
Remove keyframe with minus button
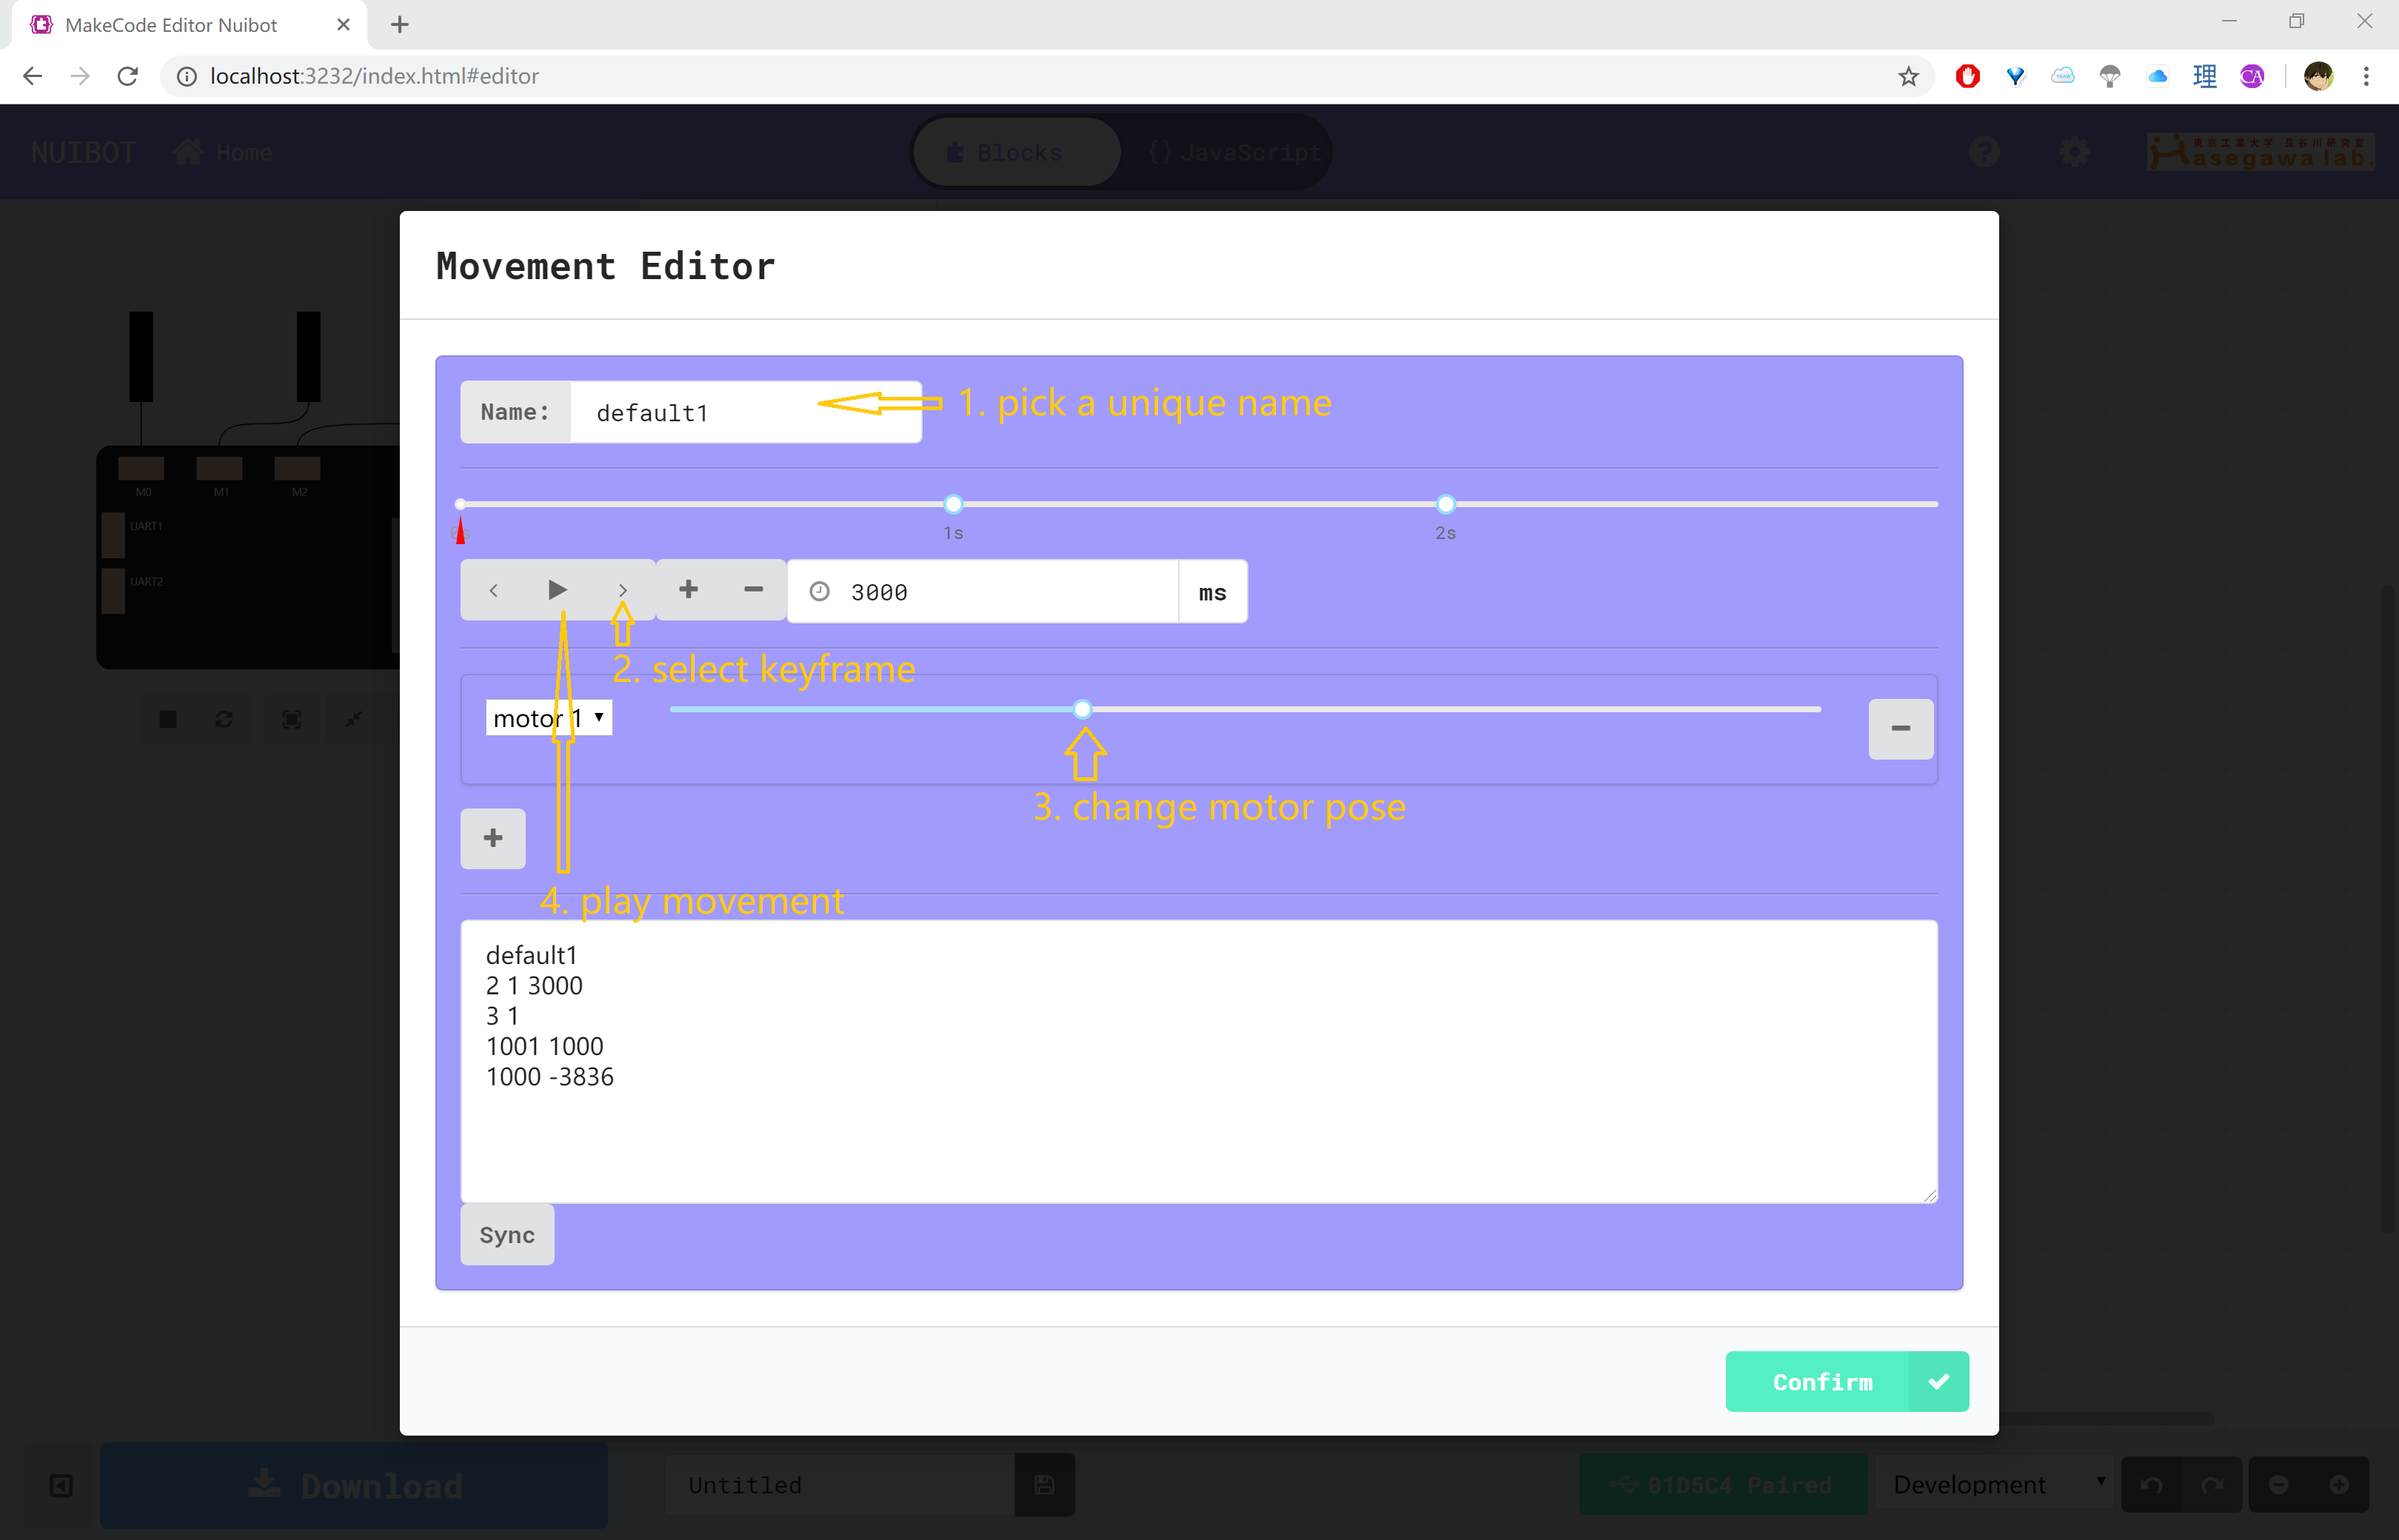click(753, 590)
